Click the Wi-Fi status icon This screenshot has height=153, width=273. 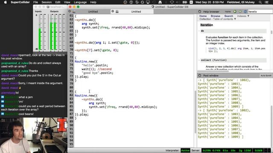coord(172,2)
